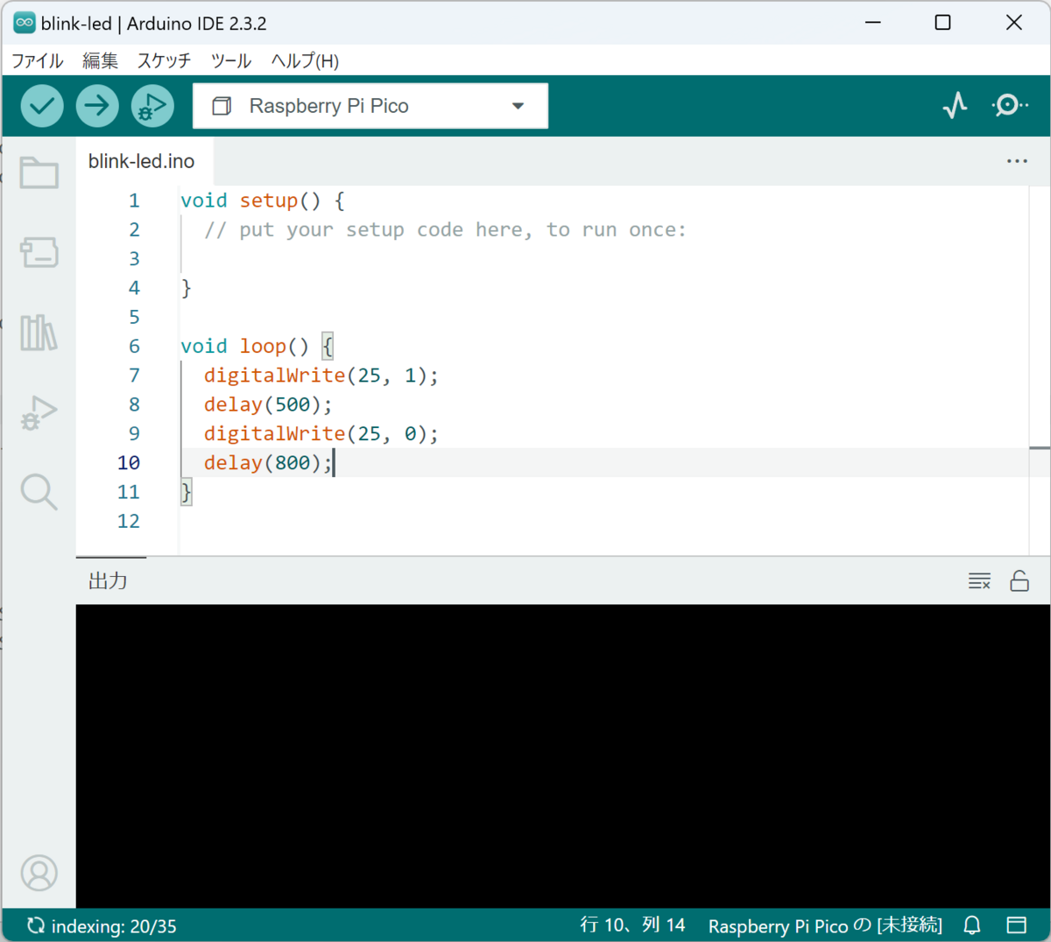Viewport: 1051px width, 942px height.
Task: Click the closing brace on line 4
Action: (186, 288)
